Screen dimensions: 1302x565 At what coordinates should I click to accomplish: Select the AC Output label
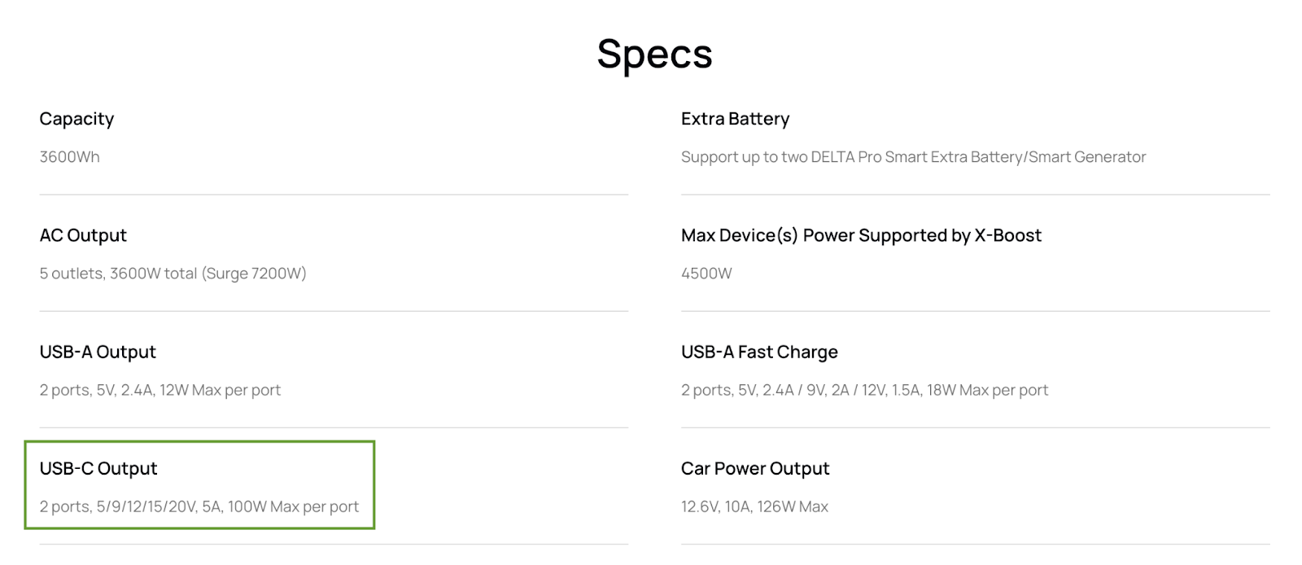pos(83,235)
